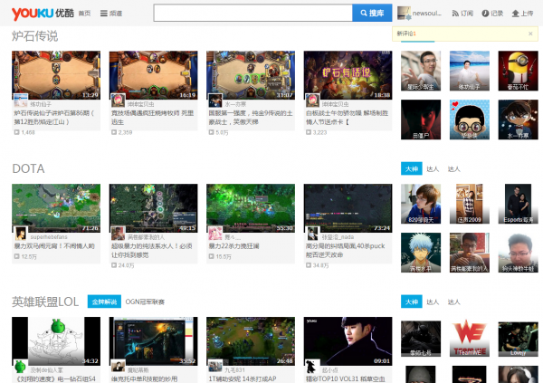543x383 pixels.
Task: Click uploader avatar below the 73:24 video
Action: pos(312,234)
